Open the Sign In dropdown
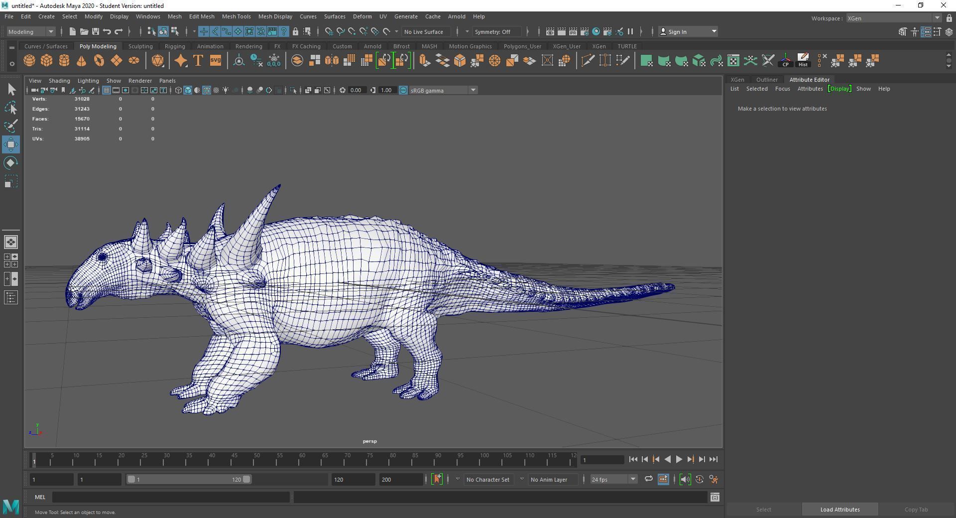Screen dimensions: 956x518 [x=688, y=31]
